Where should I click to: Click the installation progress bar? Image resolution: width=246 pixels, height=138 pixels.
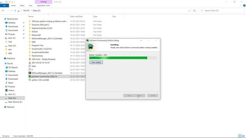pos(123,58)
